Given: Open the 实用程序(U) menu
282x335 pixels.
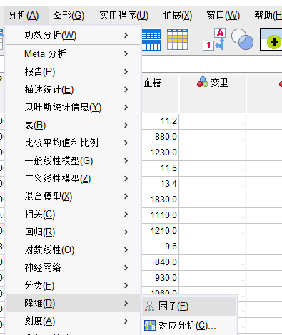Looking at the screenshot, I should pos(124,16).
